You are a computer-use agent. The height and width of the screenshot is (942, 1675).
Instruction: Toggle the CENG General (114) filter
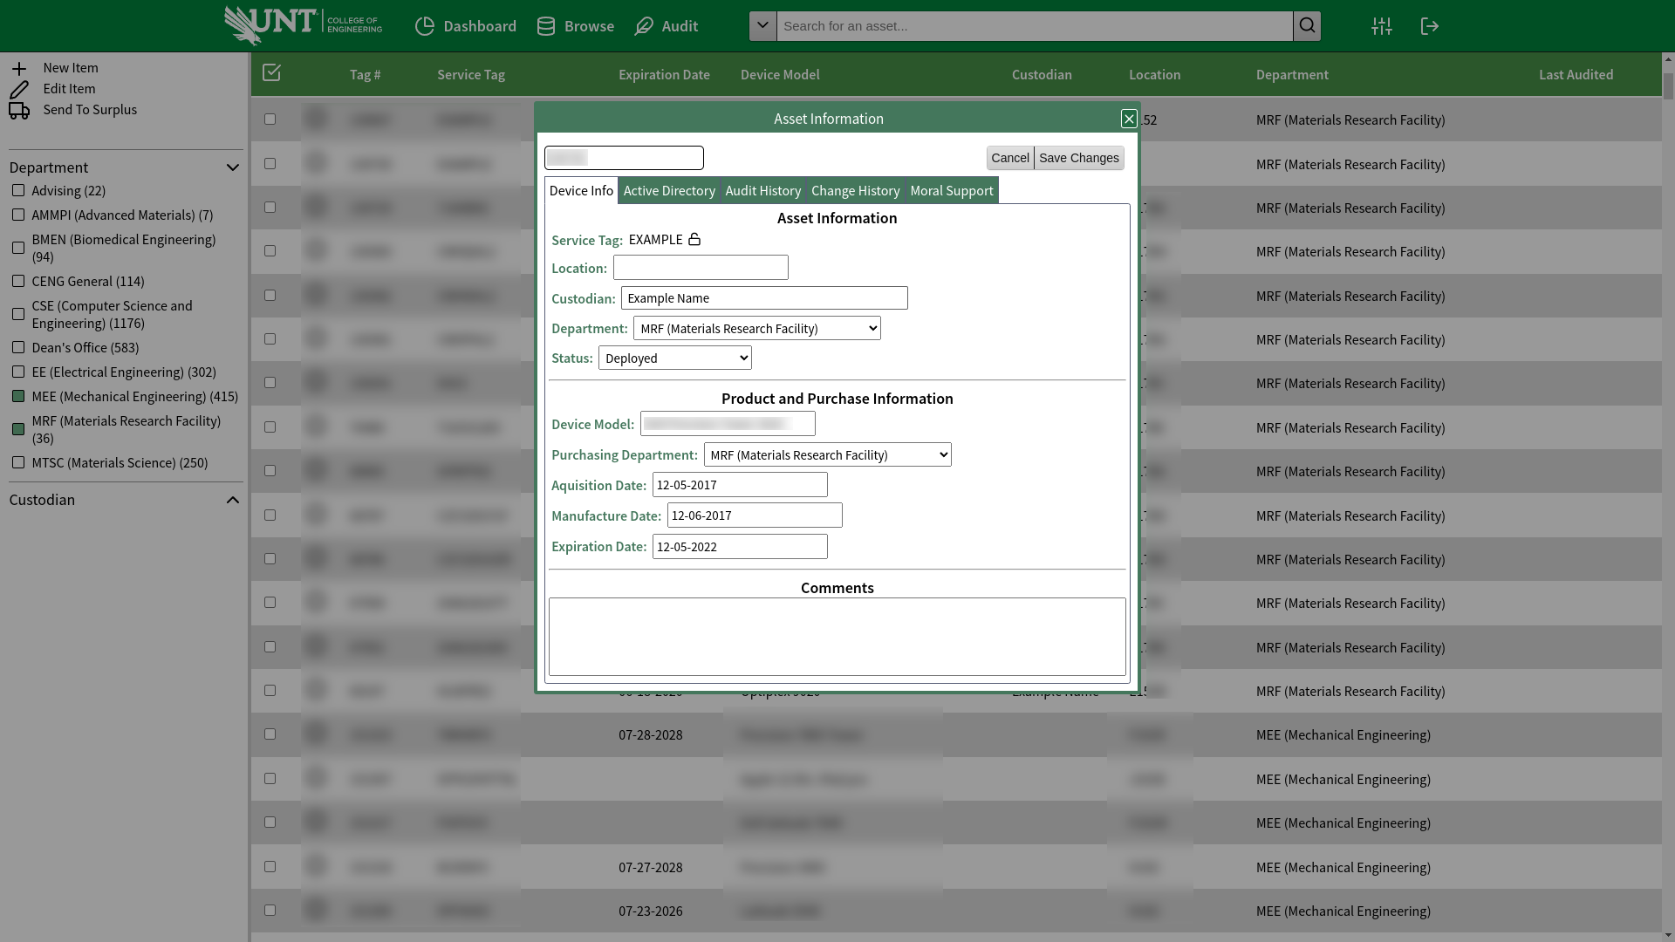pyautogui.click(x=18, y=281)
